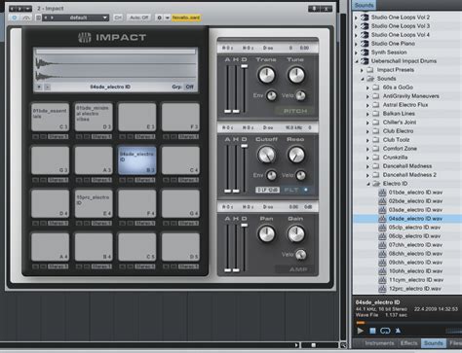
Task: Switch to the Instruments browser tab
Action: click(378, 343)
